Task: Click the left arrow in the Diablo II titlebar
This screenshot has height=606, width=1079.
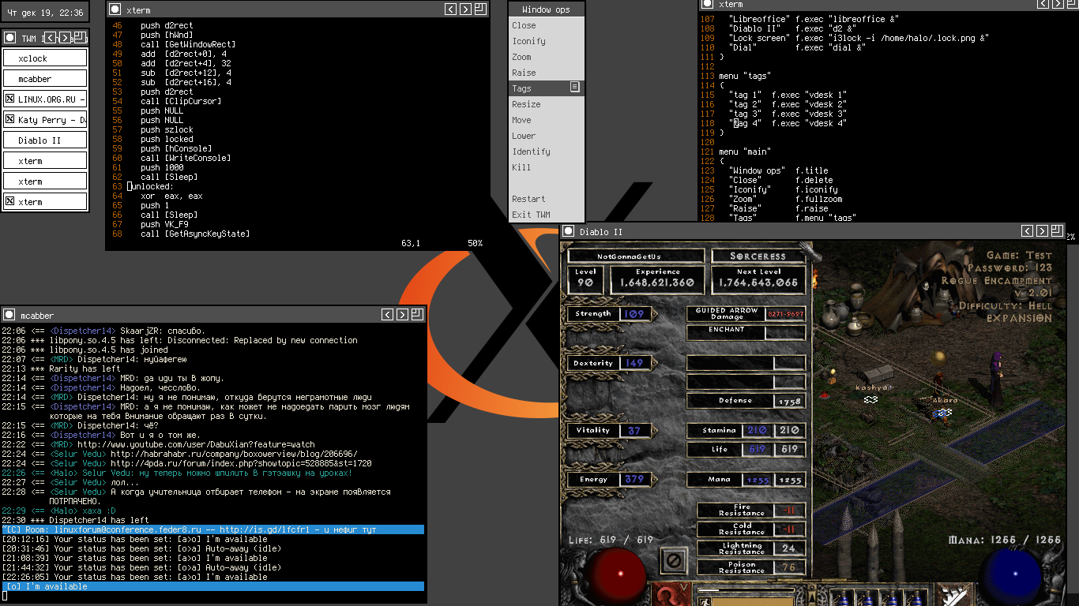Action: coord(1027,231)
